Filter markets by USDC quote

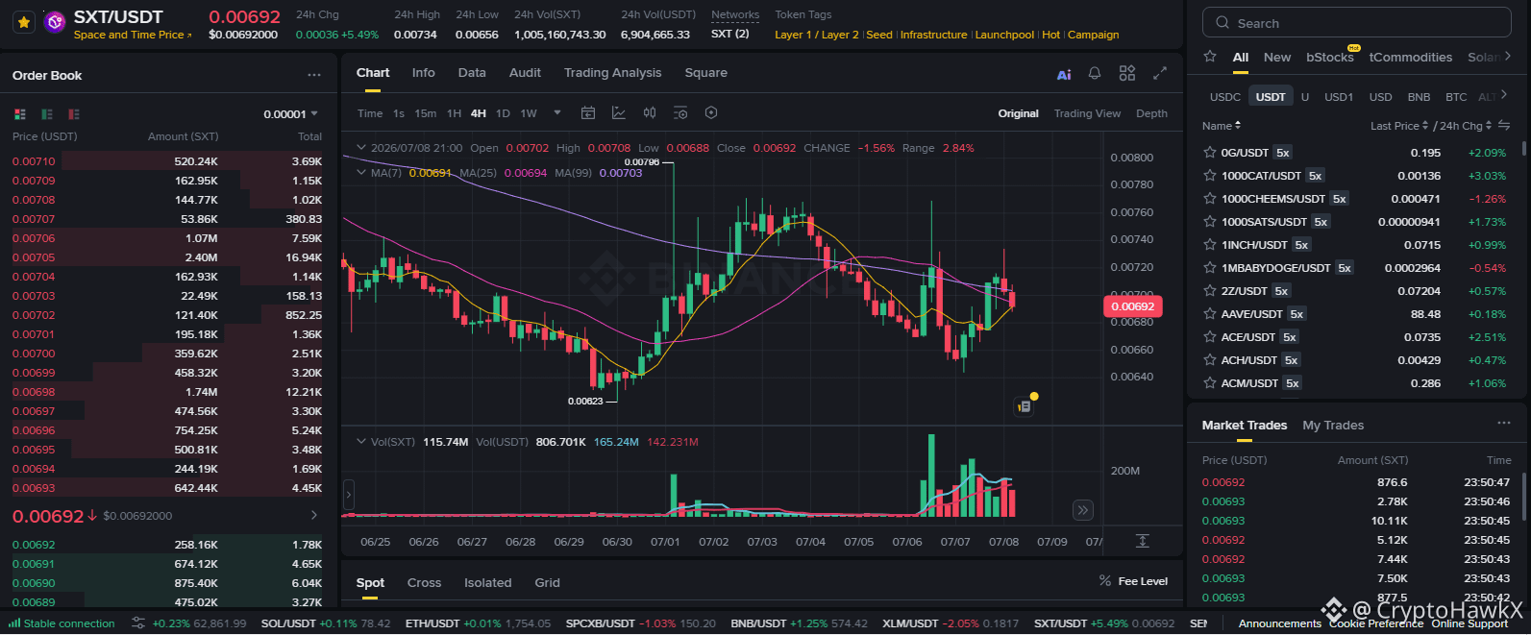[1224, 97]
